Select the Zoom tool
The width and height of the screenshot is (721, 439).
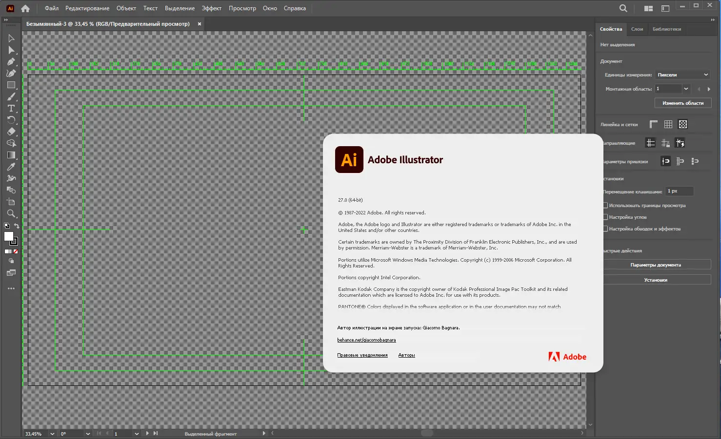(x=11, y=213)
